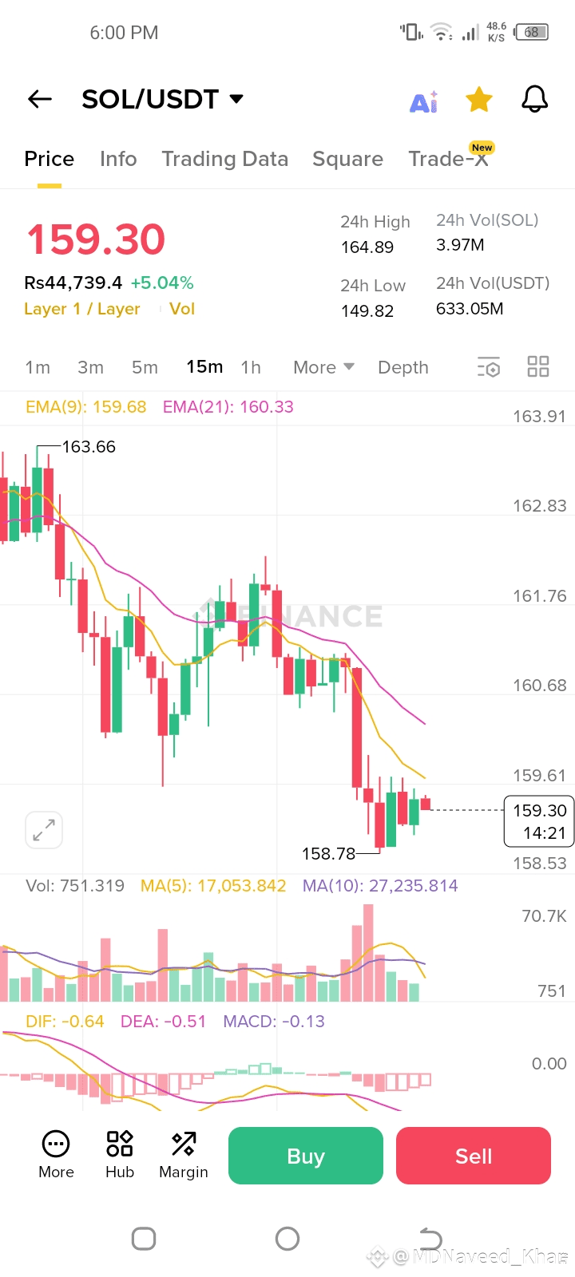Open the Layer 1 / Layer category link

tap(82, 309)
